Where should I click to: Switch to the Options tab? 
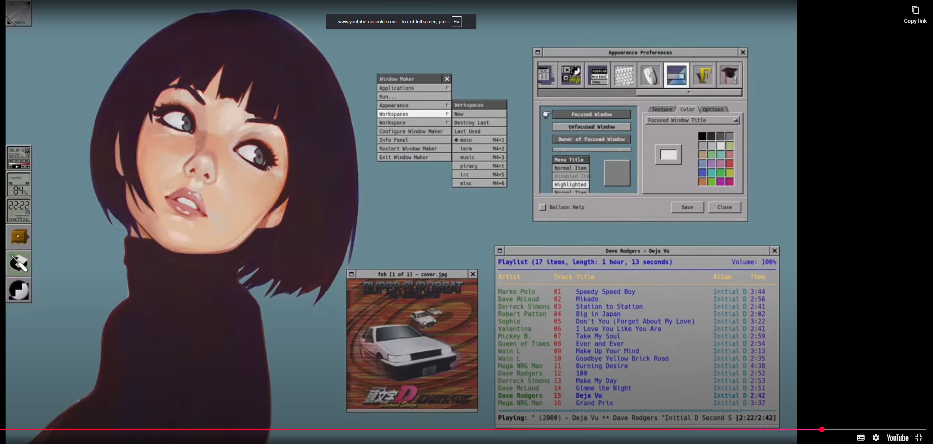[x=713, y=109]
